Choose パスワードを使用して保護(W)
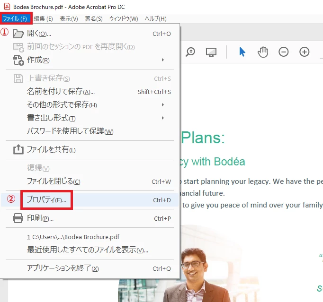Viewport: 323px width, 302px height. click(x=90, y=131)
